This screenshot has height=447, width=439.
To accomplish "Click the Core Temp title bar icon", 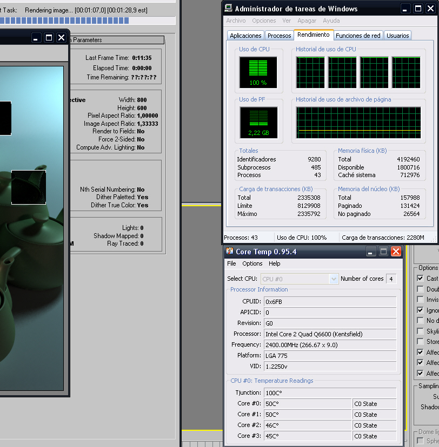I will pos(229,251).
